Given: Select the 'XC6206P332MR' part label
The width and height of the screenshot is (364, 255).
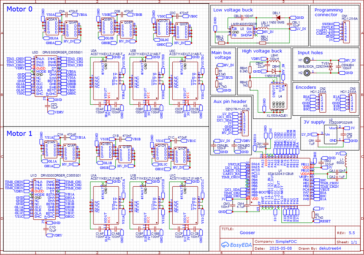Looking at the screenshot, I should tap(340, 123).
